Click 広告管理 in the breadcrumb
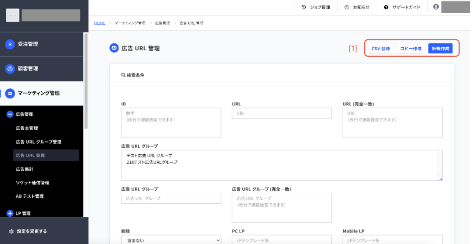This screenshot has height=244, width=473. 163,23
